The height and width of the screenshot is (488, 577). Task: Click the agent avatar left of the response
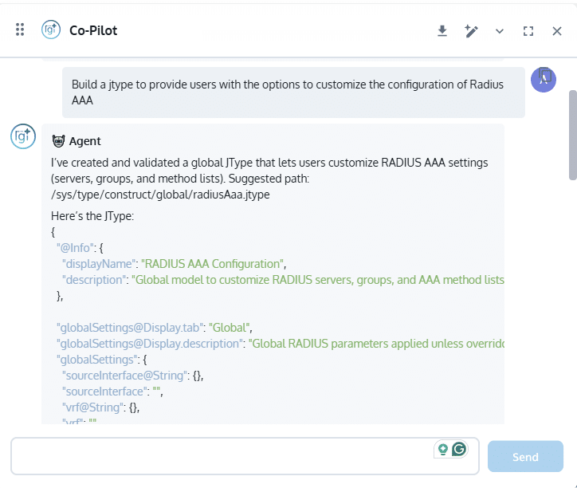[22, 136]
